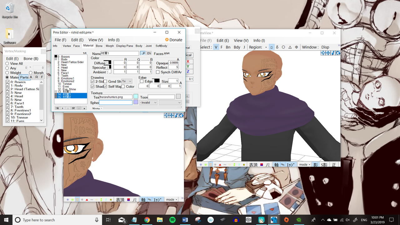Switch to the Morph tab
Image resolution: width=400 pixels, height=225 pixels.
point(110,46)
